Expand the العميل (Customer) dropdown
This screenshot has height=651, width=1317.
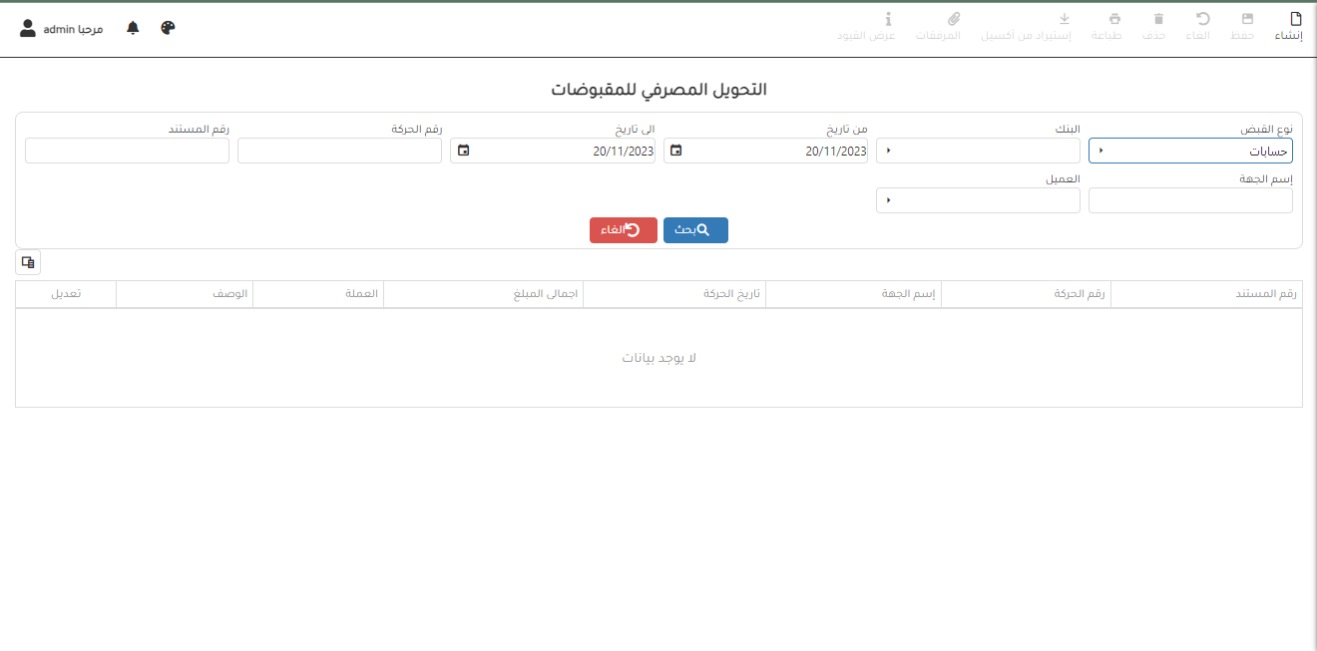tap(977, 200)
